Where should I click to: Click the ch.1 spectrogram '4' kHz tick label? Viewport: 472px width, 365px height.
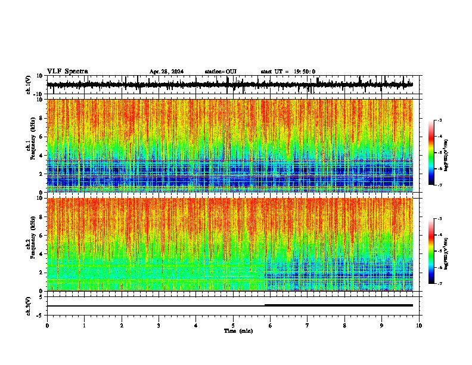pyautogui.click(x=42, y=156)
